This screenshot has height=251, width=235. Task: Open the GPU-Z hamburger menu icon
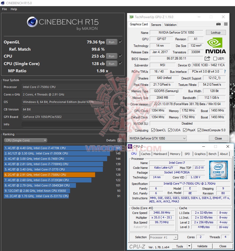(x=226, y=24)
